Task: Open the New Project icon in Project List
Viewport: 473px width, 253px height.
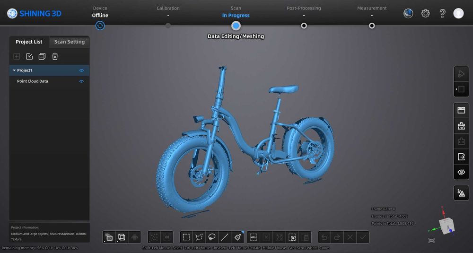Action: 17,56
